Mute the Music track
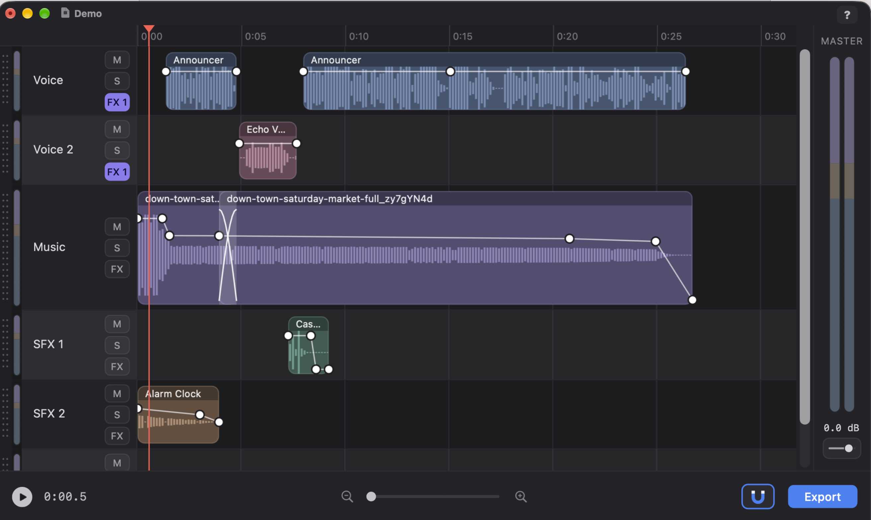This screenshot has width=871, height=520. coord(117,227)
